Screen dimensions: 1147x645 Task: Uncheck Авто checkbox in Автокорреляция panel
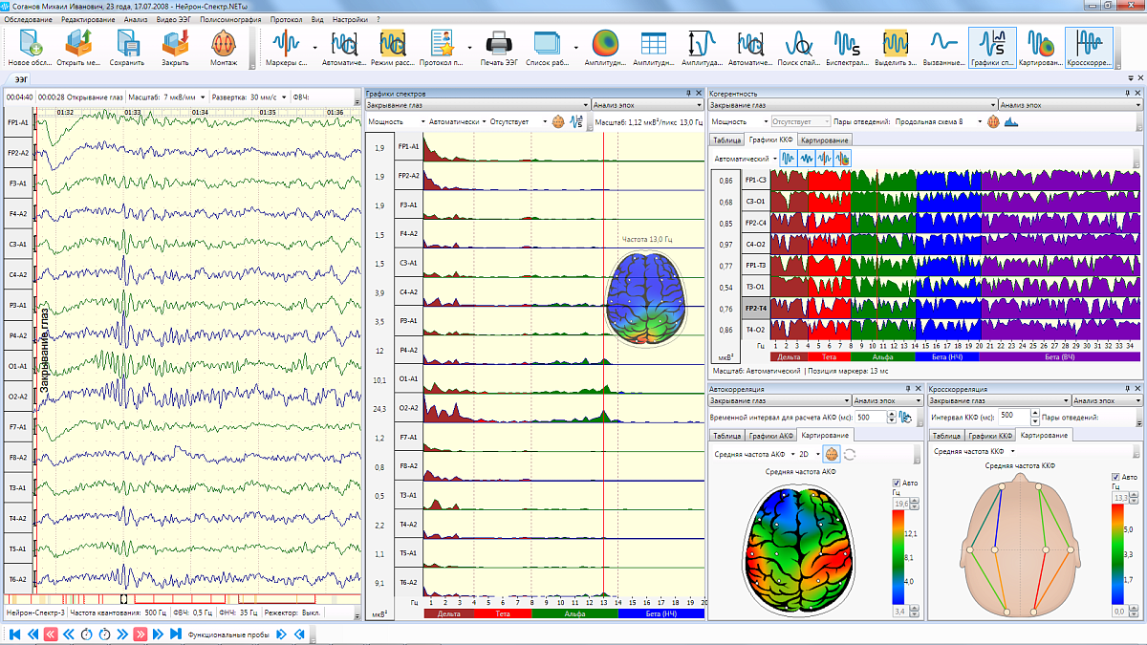coord(897,483)
